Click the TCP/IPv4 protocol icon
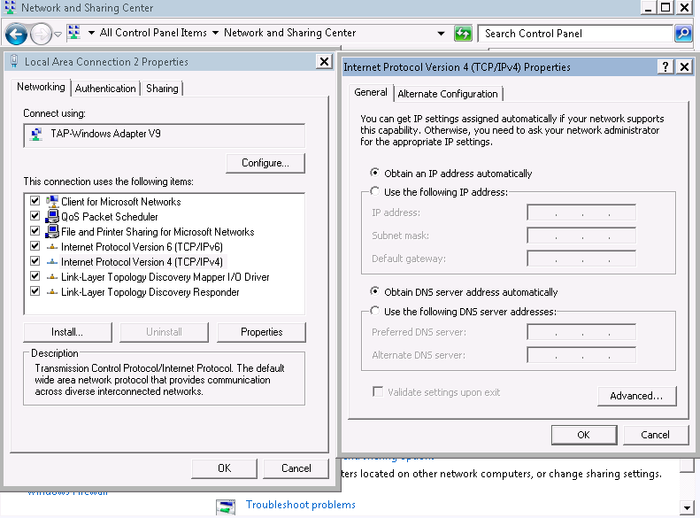The image size is (700, 518). tap(52, 262)
